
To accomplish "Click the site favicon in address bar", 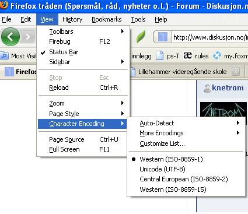I will [x=163, y=37].
